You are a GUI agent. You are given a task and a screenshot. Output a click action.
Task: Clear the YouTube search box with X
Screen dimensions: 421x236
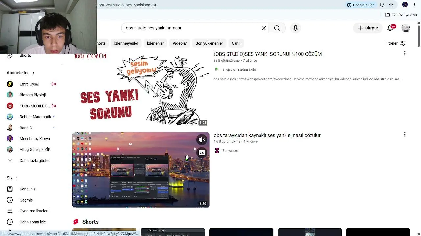pyautogui.click(x=264, y=28)
